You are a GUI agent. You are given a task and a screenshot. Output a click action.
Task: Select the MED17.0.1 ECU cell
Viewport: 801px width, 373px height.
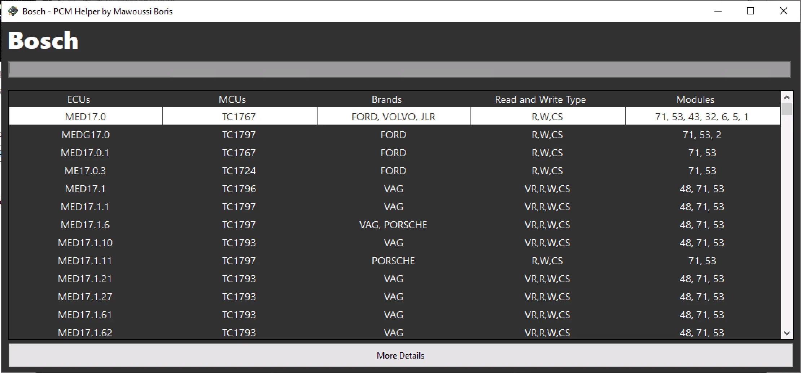click(x=85, y=153)
